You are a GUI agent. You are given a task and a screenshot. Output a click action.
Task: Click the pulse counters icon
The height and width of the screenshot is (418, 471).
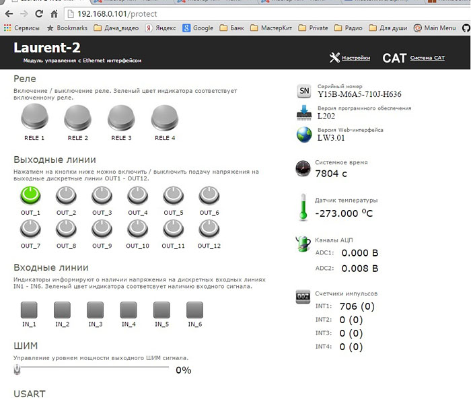(304, 297)
